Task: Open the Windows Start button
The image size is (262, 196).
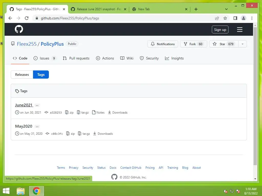Action: point(6,191)
